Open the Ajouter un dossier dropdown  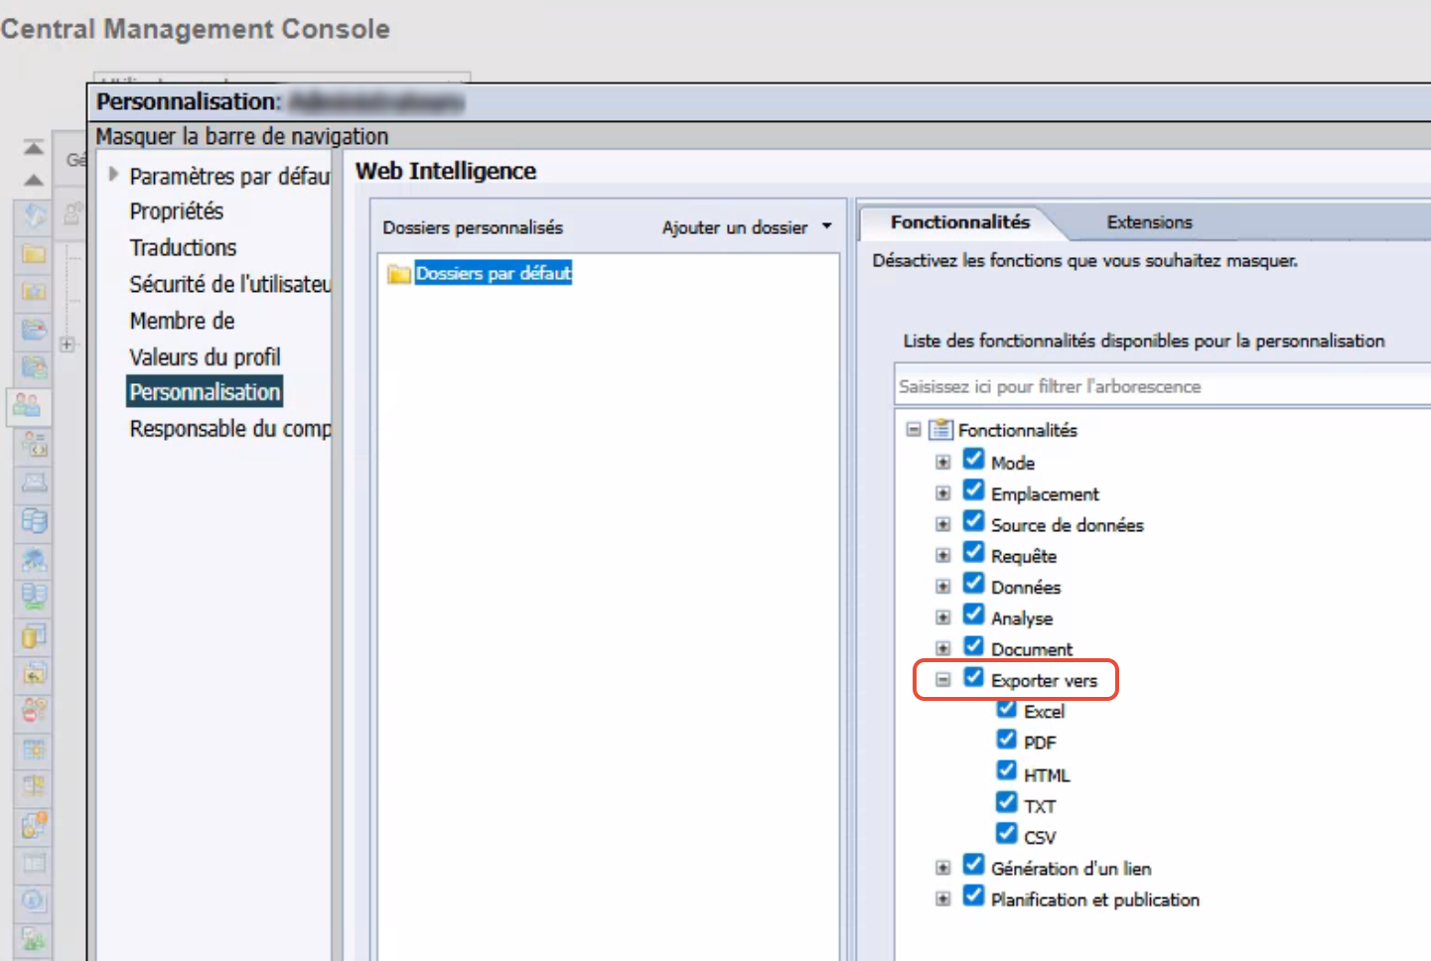click(x=747, y=227)
